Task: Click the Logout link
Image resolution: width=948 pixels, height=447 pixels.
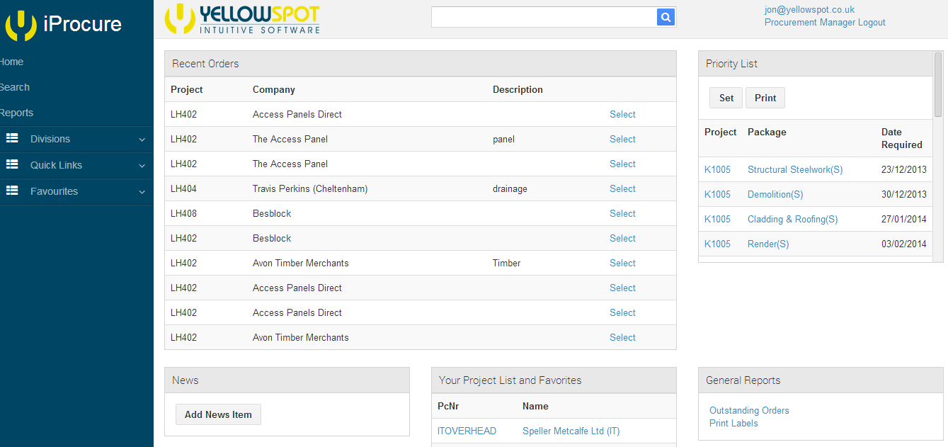Action: pos(872,22)
